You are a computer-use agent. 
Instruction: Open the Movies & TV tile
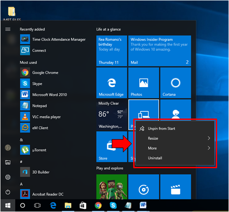[x=176, y=186]
